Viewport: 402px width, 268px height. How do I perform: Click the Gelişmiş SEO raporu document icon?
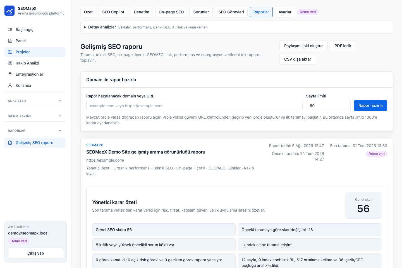(10, 143)
